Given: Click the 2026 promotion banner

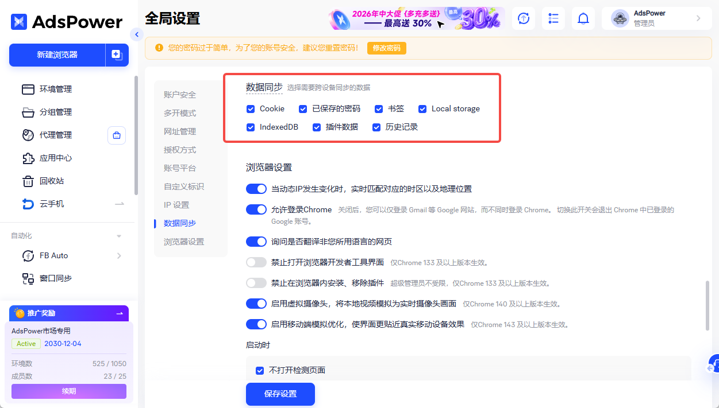Looking at the screenshot, I should coord(417,18).
